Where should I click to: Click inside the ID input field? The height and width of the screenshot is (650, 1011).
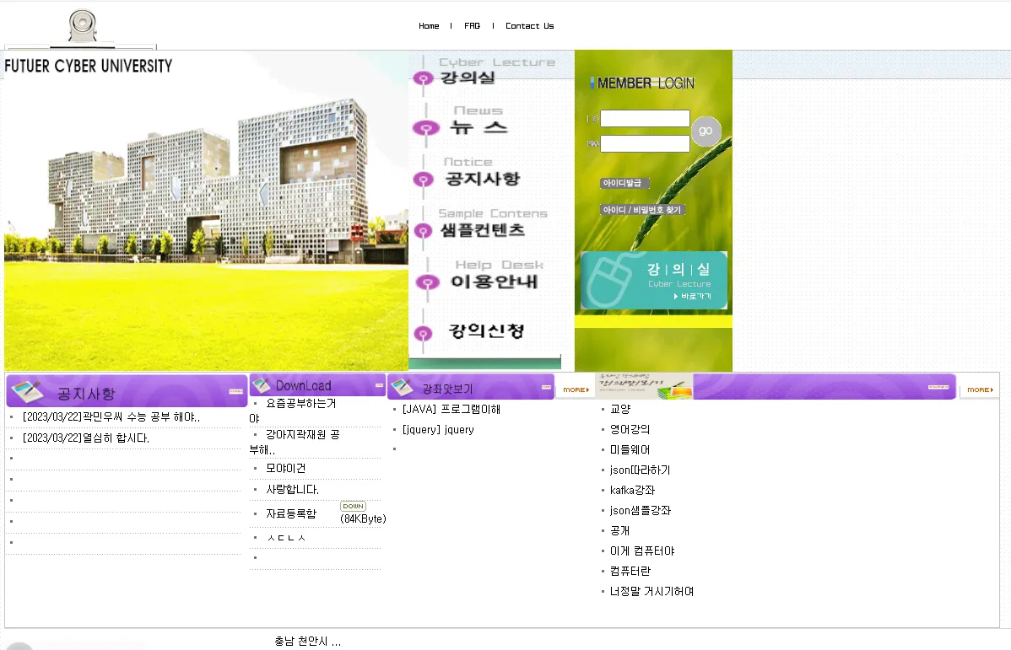(644, 119)
